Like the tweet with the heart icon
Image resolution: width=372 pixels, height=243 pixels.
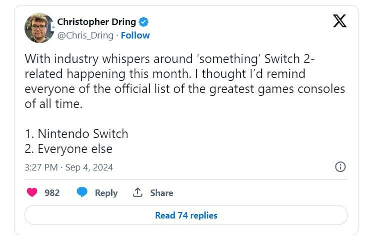pyautogui.click(x=32, y=192)
